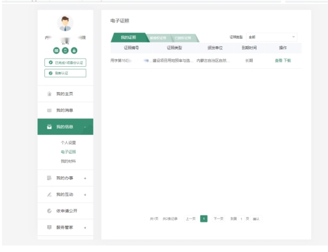
Task: Click the pencil icon beside 我的互动
Action: 50,195
